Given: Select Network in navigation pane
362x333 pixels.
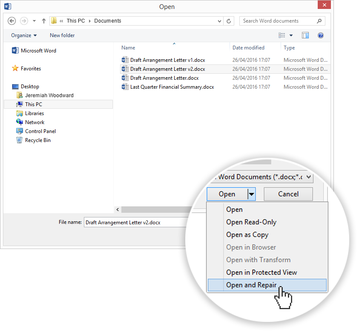Looking at the screenshot, I should pos(30,122).
